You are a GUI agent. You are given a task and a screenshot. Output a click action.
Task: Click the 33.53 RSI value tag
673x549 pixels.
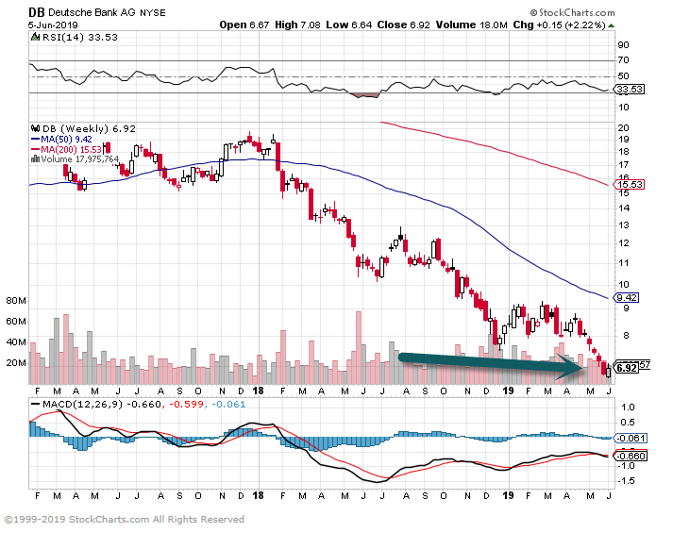(x=630, y=90)
